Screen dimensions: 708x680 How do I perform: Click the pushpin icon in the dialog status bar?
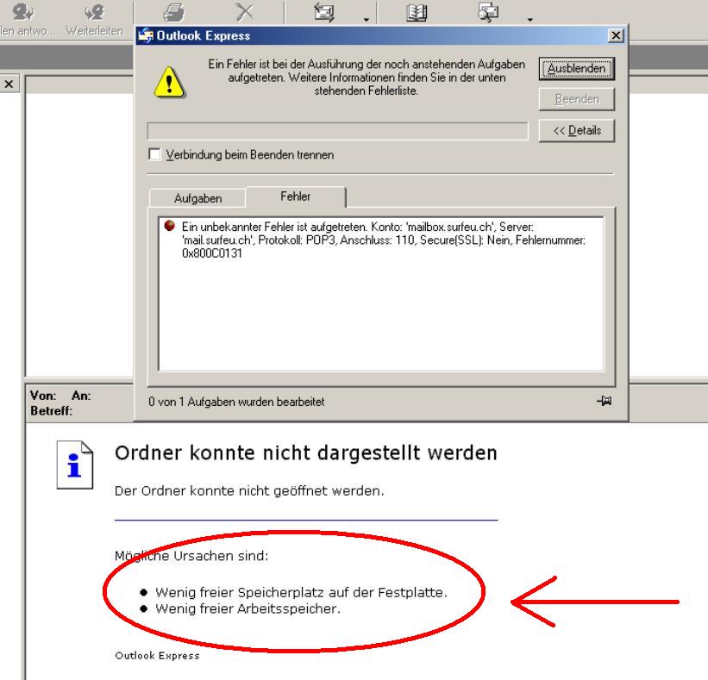[x=604, y=401]
